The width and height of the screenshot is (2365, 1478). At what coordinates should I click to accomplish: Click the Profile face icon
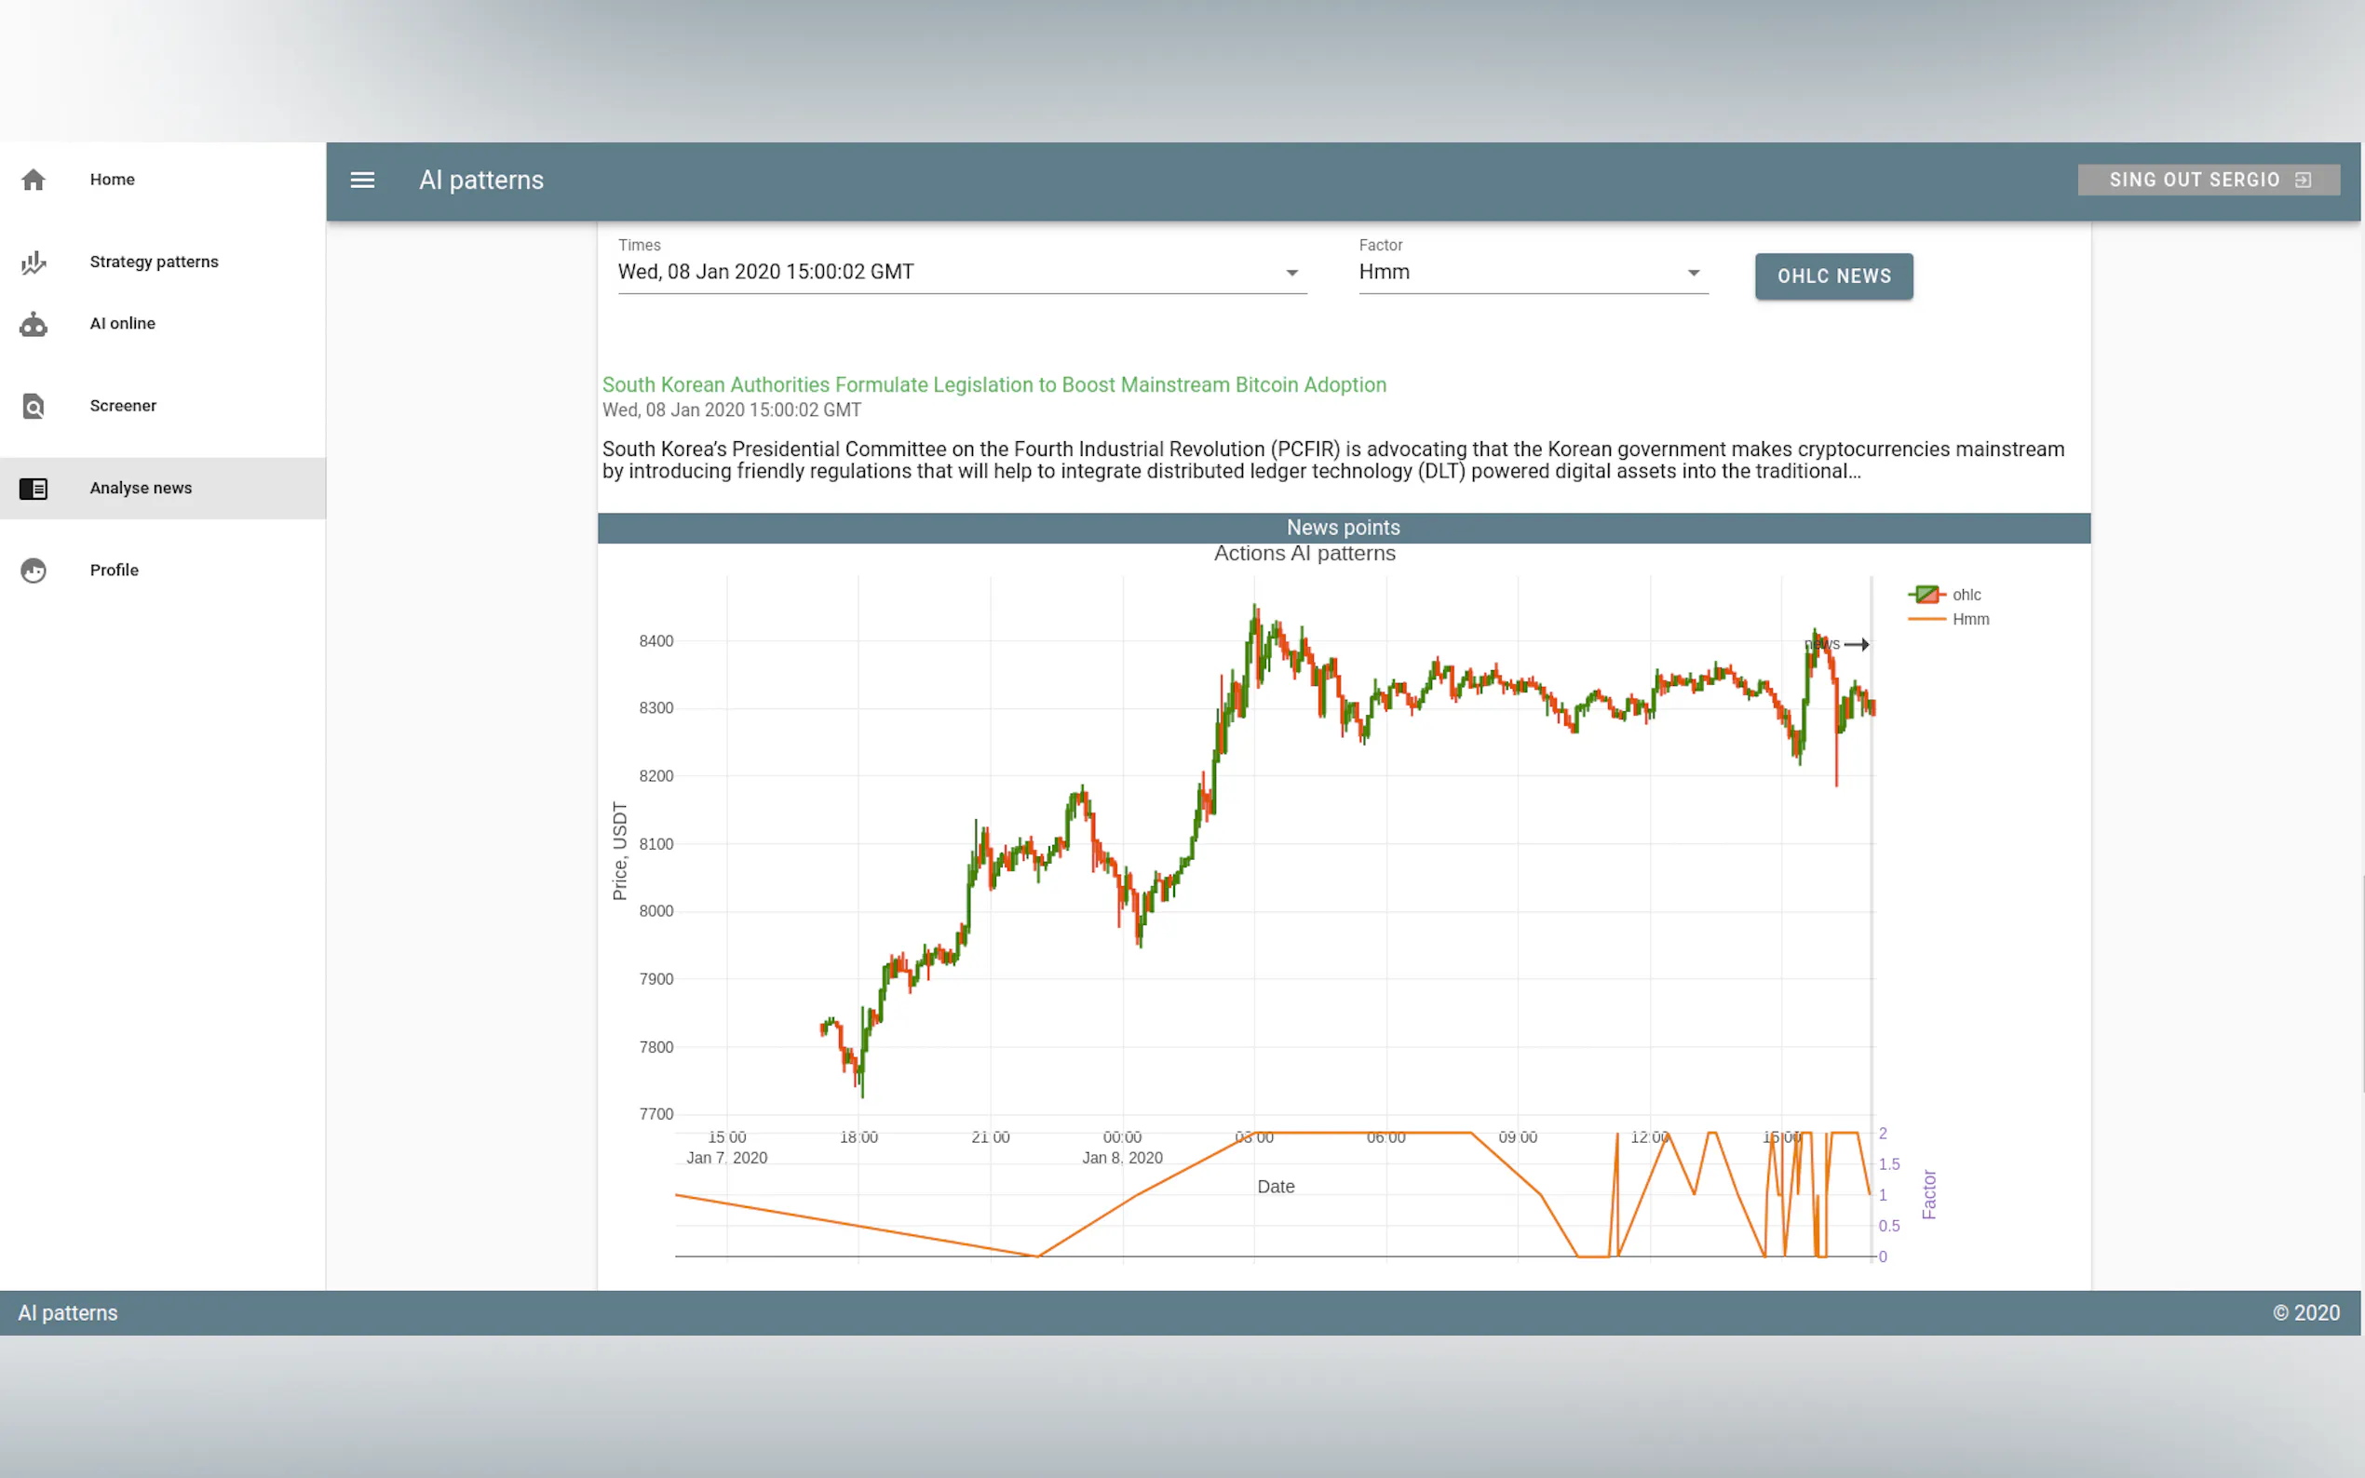pyautogui.click(x=34, y=570)
